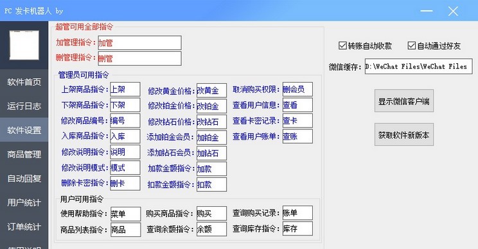Focus the 取消购买权限 text box

pyautogui.click(x=297, y=89)
